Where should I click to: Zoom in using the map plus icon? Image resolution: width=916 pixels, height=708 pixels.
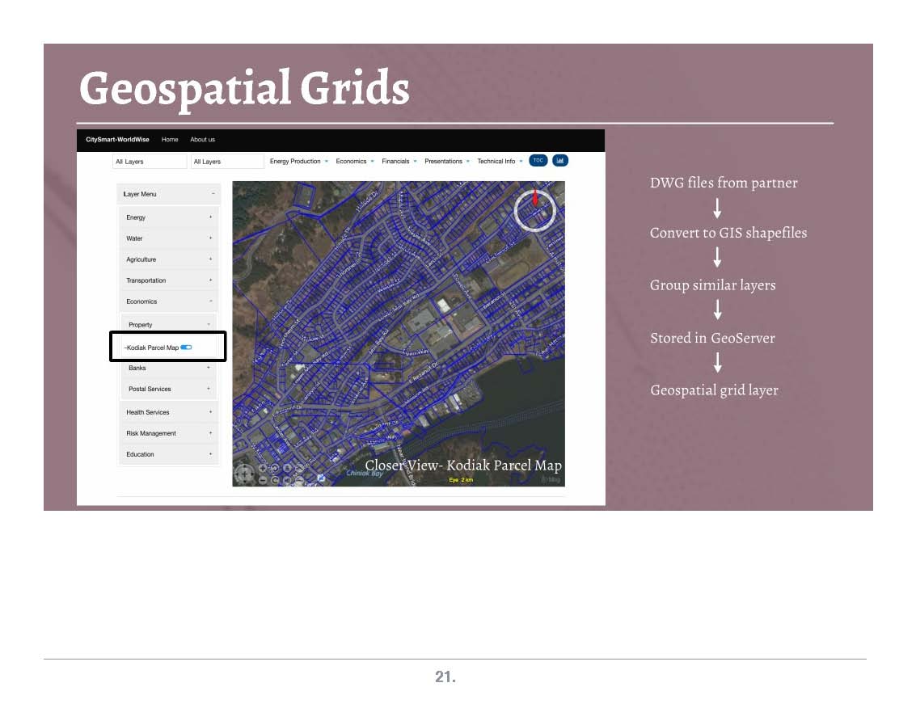(x=264, y=468)
